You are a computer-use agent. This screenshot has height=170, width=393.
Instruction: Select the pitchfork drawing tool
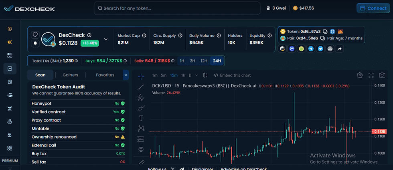[141, 98]
